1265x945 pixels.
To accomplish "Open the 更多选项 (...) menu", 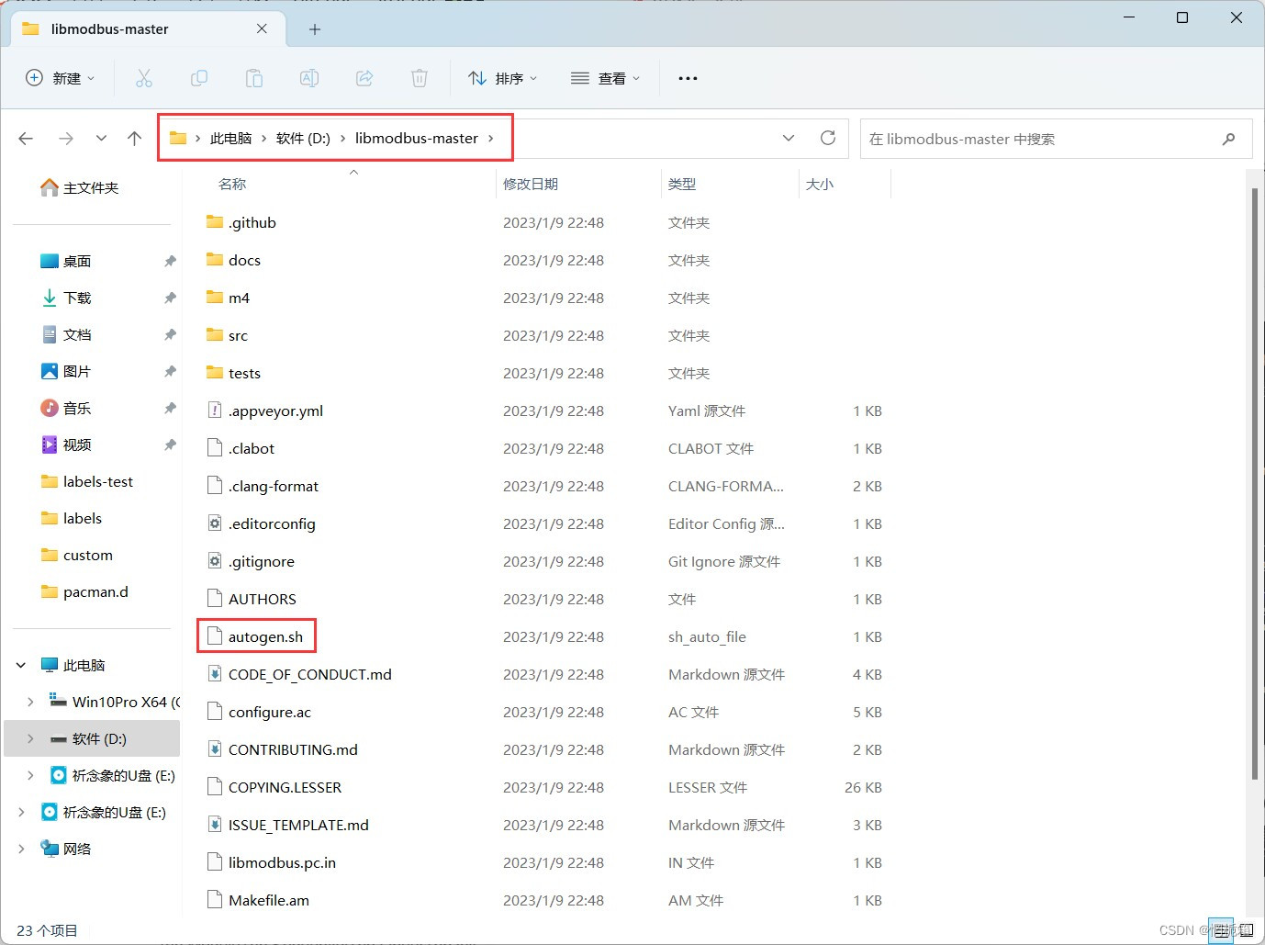I will [x=687, y=78].
